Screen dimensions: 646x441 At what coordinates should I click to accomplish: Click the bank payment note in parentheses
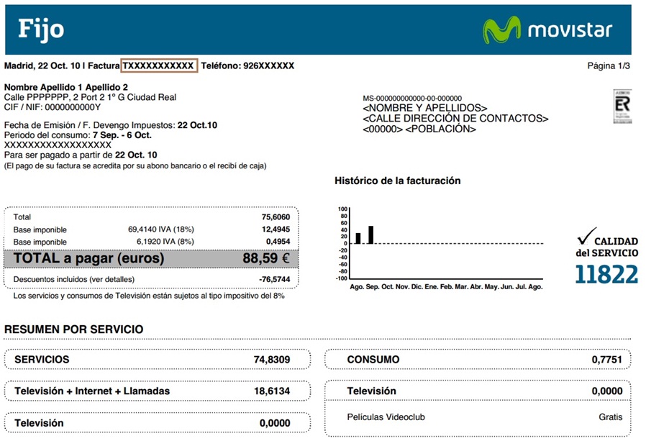135,165
